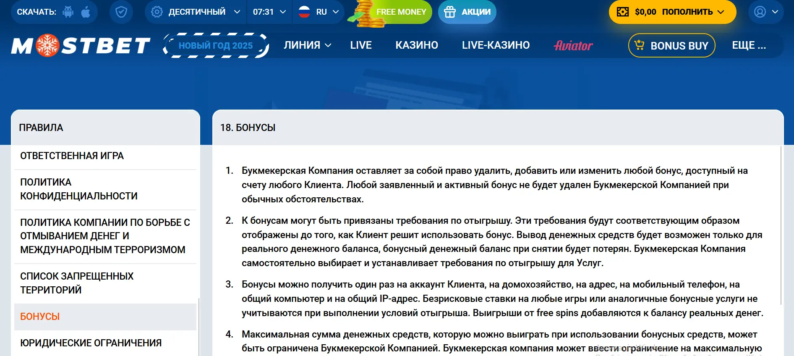794x356 pixels.
Task: Expand the Пополнить deposit dropdown arrow
Action: (x=721, y=12)
